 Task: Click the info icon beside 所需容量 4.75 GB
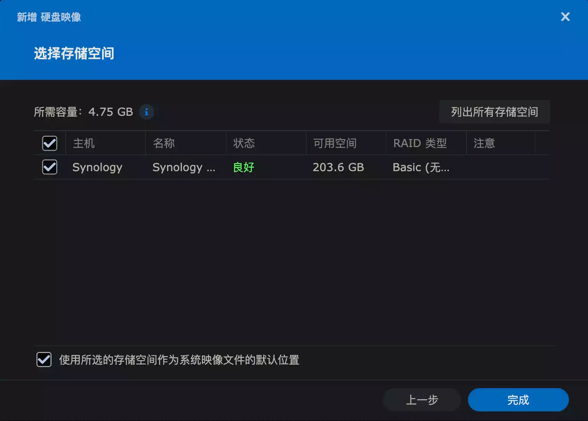point(146,112)
